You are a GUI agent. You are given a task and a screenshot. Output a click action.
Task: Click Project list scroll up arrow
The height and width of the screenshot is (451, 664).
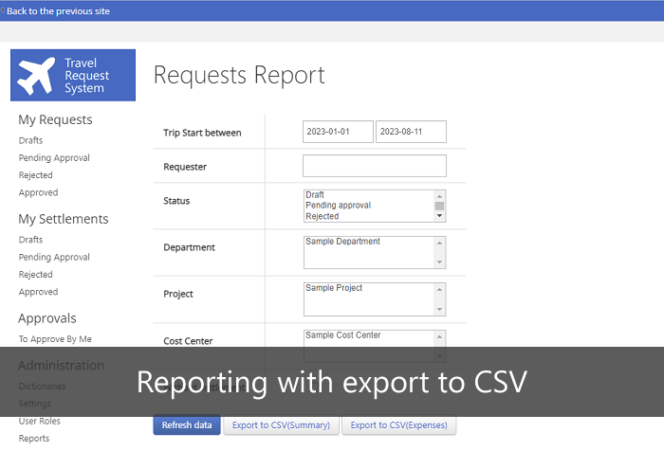(439, 289)
